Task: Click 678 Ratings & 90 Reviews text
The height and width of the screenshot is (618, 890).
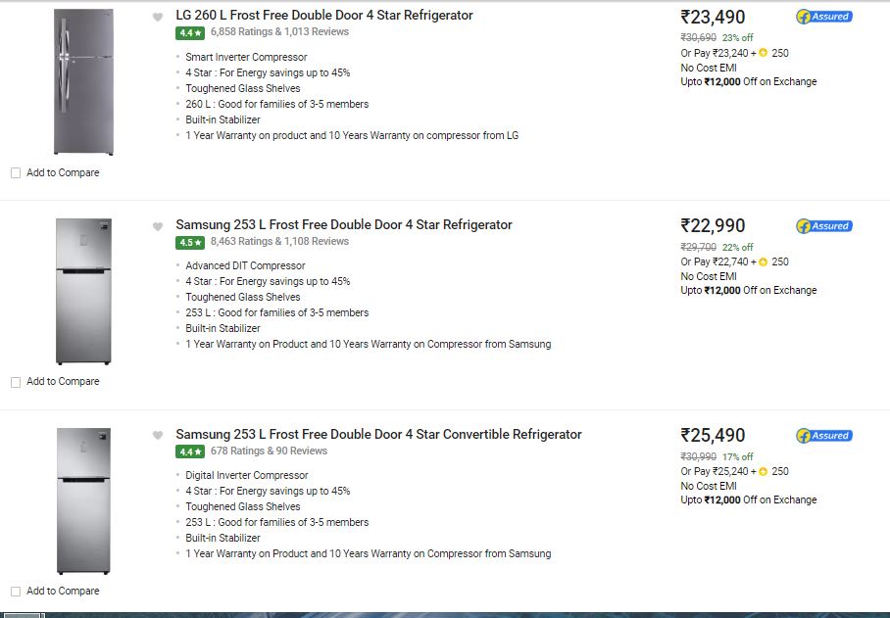Action: click(x=269, y=451)
